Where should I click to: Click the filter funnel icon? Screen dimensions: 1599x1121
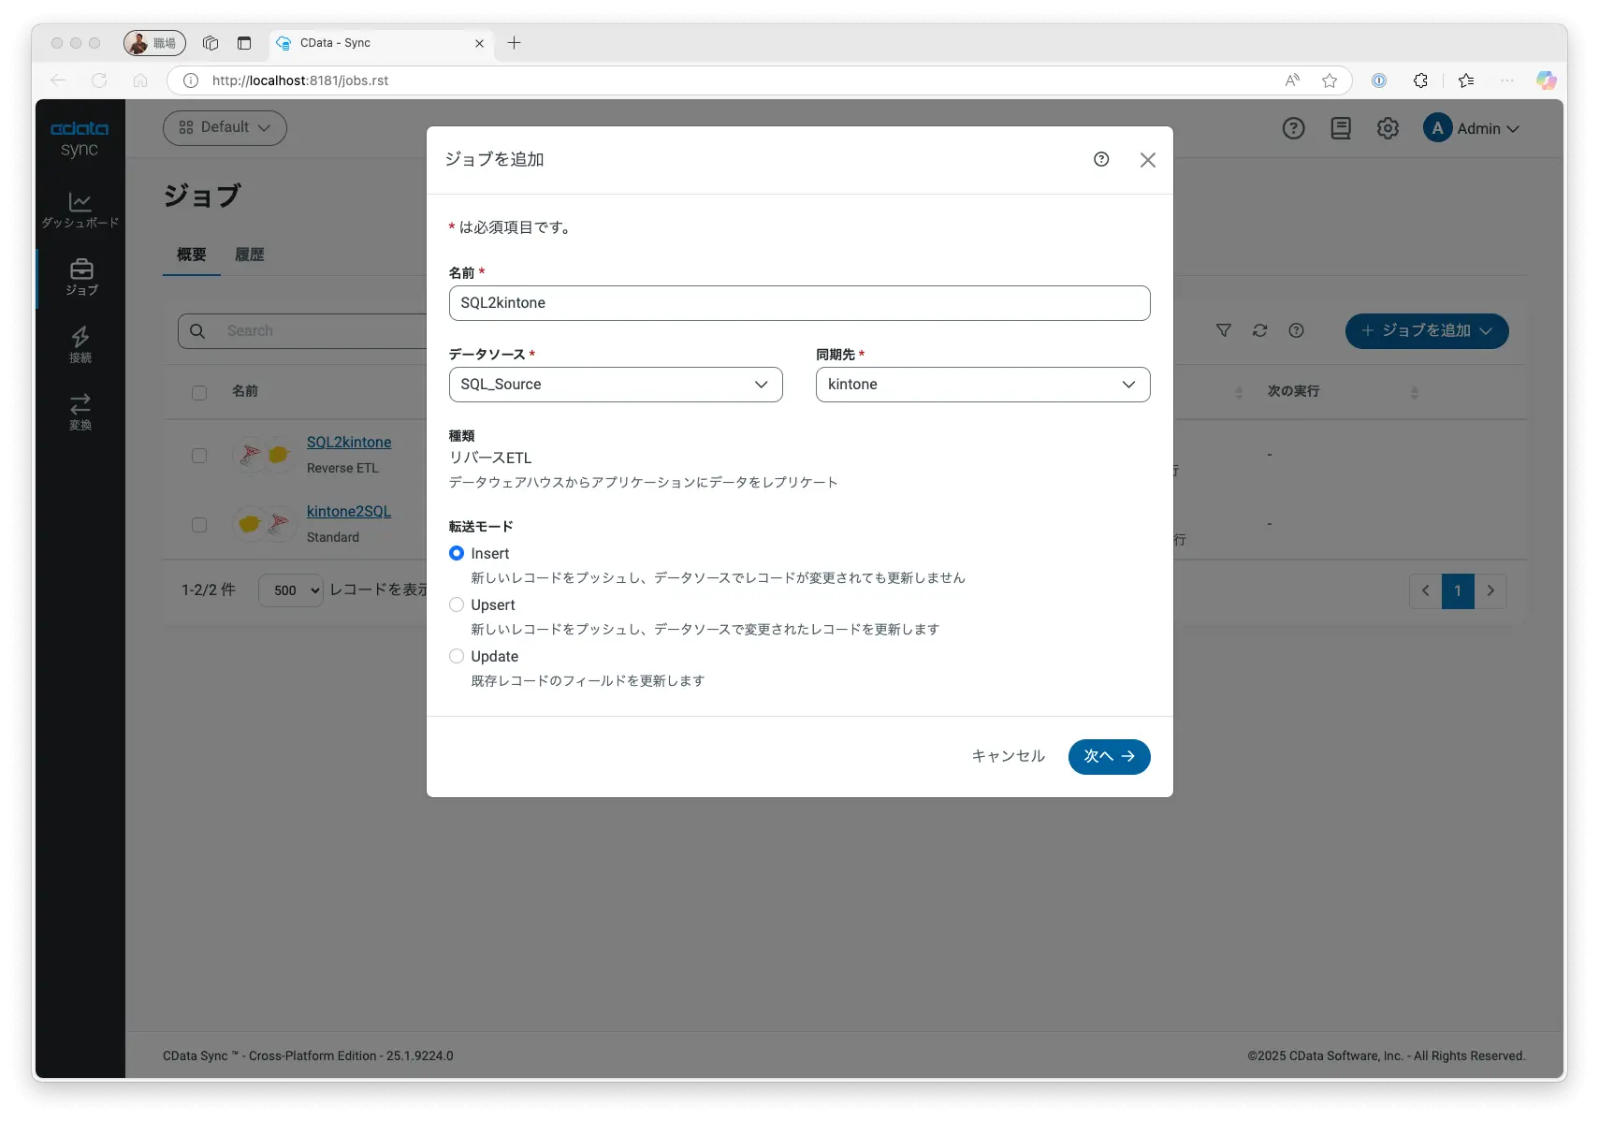[x=1224, y=330]
